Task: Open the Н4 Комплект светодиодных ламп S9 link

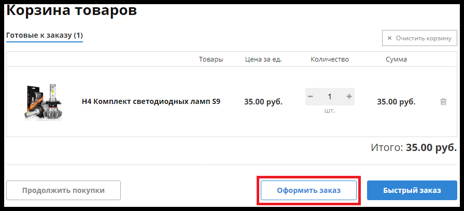Action: pyautogui.click(x=151, y=102)
